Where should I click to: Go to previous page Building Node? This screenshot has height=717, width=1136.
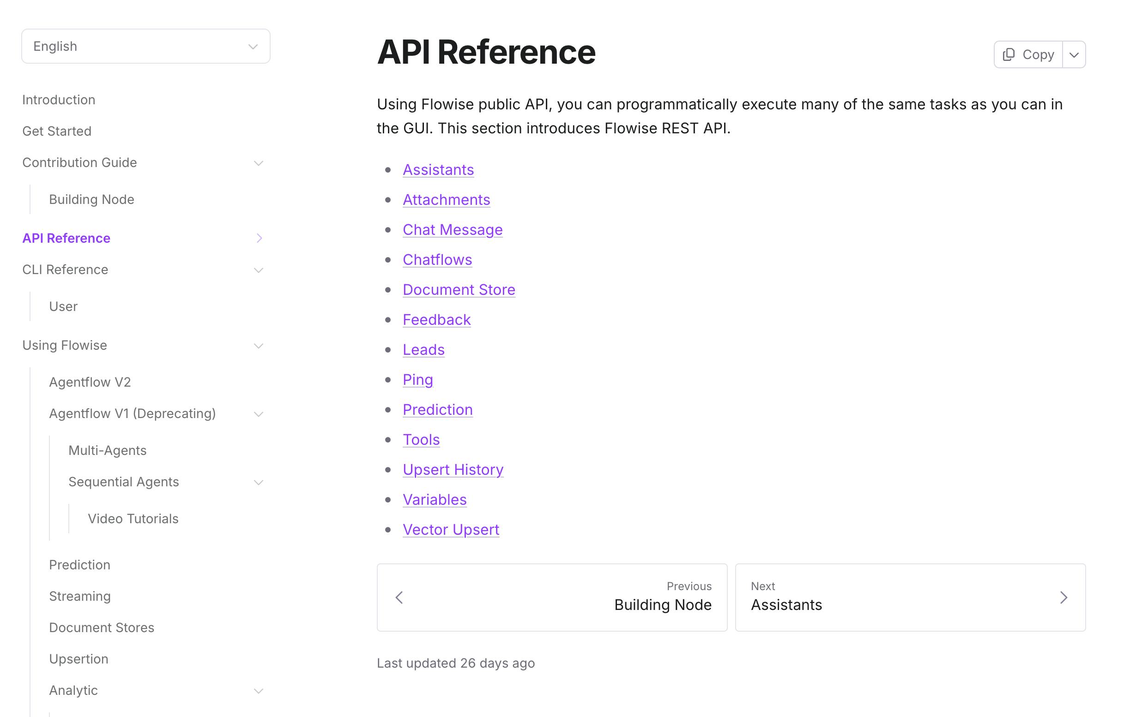[552, 597]
